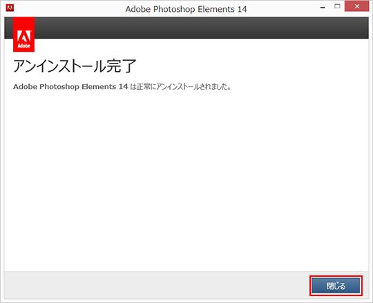
Task: Close window with the red X button
Action: (356, 6)
